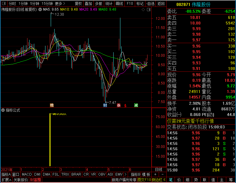236x183 pixels.
Task: Zoom out chart with minus button
Action: [x=163, y=174]
